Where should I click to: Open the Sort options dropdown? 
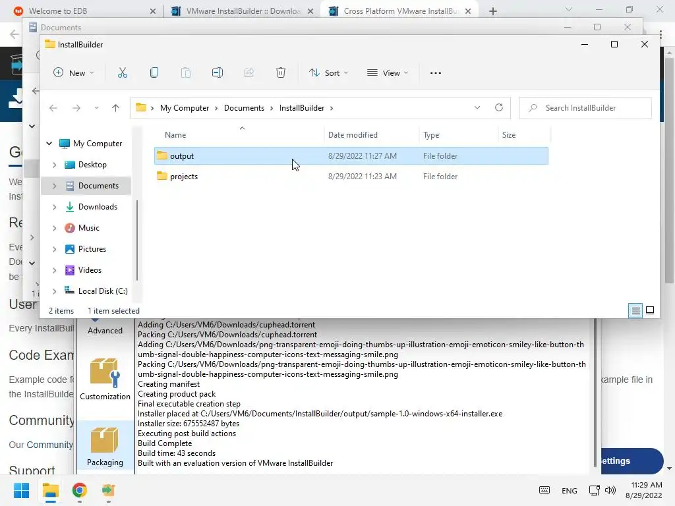[328, 72]
